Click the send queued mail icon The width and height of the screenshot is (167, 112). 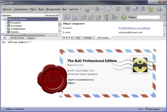click(x=97, y=9)
